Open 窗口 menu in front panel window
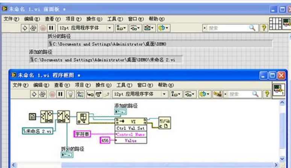Image resolution: width=291 pixels, height=168 pixels. click(x=136, y=19)
